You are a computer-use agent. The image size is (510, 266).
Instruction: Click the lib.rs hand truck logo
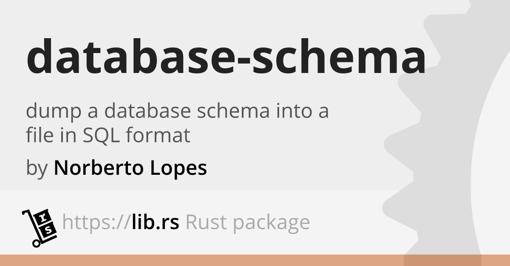tap(39, 227)
